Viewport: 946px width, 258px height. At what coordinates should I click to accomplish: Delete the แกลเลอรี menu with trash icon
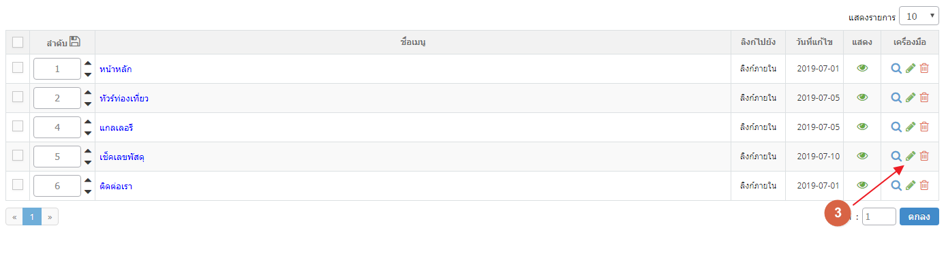(924, 127)
